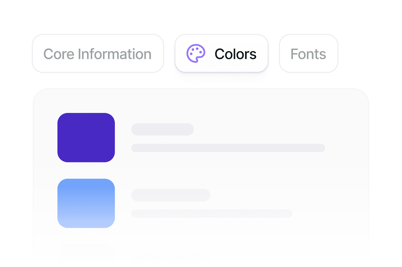Select the purple color swatch
402x267 pixels.
pyautogui.click(x=86, y=137)
